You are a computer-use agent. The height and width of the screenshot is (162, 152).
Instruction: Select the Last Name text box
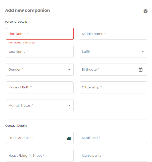click(x=40, y=52)
